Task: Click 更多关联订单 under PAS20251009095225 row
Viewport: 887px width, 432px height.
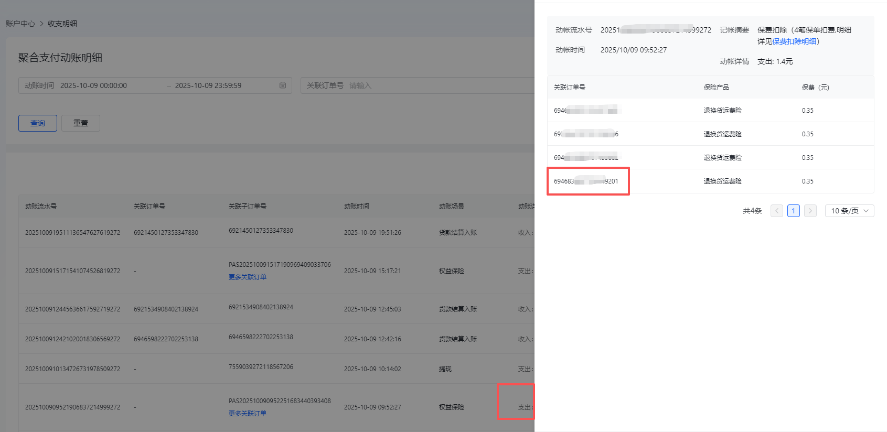Action: [248, 413]
